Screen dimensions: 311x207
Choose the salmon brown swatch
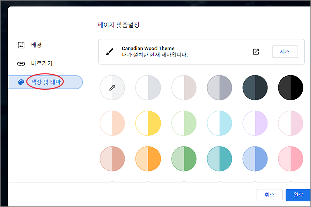(x=112, y=159)
